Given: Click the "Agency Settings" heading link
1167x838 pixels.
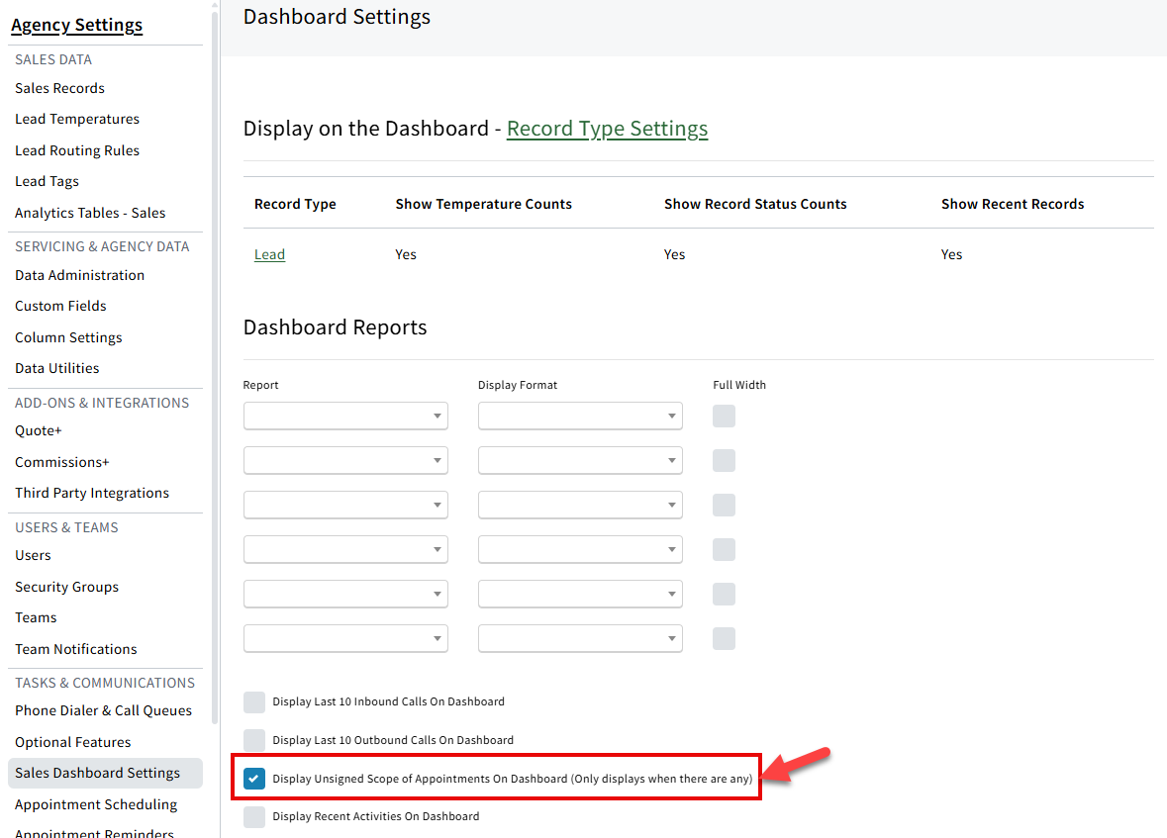Looking at the screenshot, I should point(76,24).
